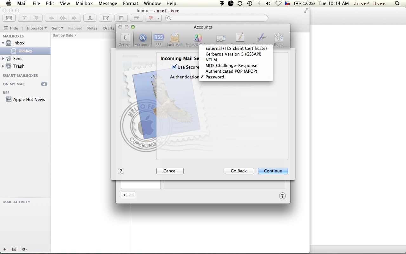
Task: Click the Delete trash toolbar icon
Action: click(24, 18)
